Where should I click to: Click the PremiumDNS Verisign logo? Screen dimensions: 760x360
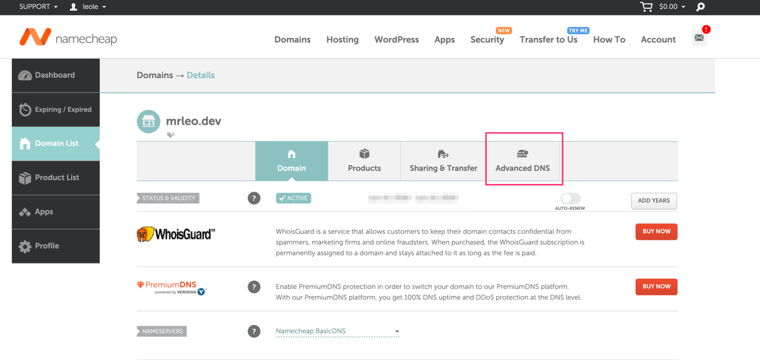[172, 288]
